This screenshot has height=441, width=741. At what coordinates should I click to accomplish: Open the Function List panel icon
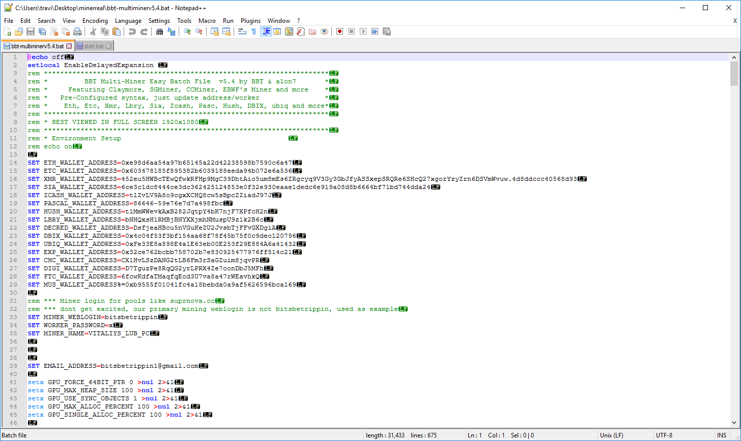point(300,31)
